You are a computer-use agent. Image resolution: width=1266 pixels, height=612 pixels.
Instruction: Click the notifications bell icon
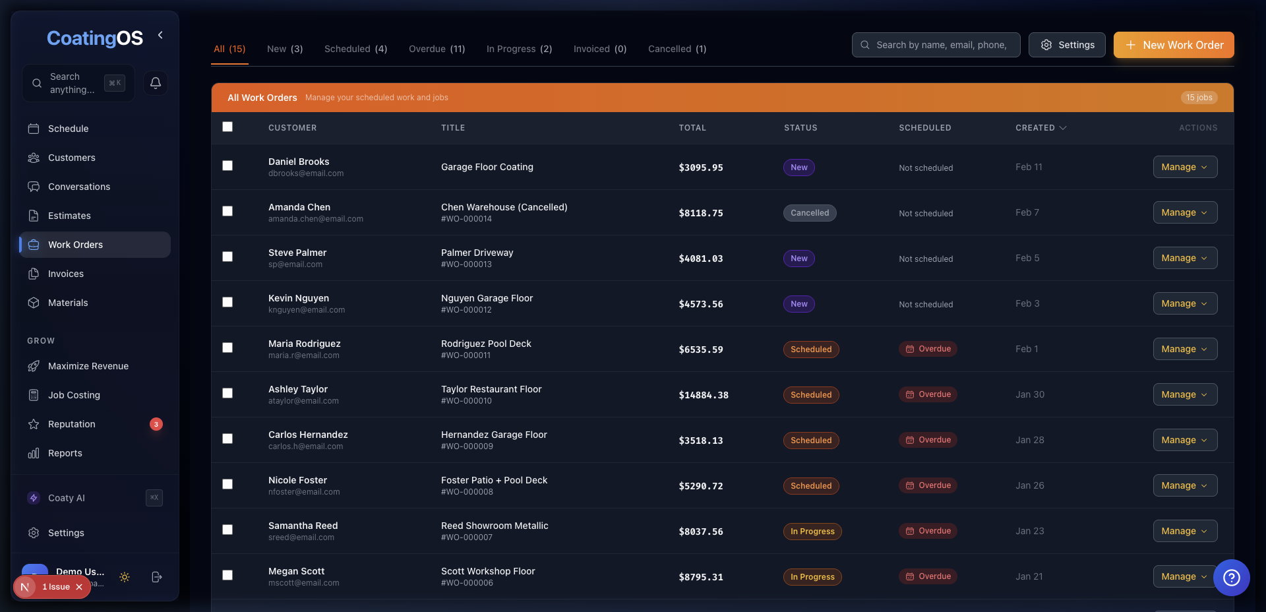(x=156, y=83)
